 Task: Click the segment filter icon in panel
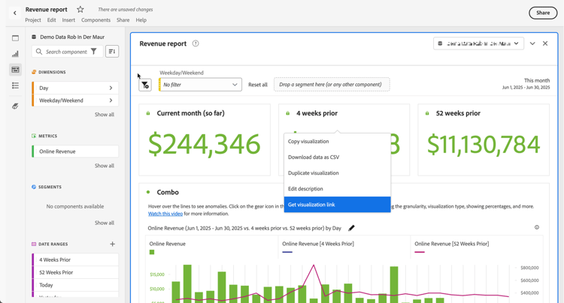[x=145, y=85]
